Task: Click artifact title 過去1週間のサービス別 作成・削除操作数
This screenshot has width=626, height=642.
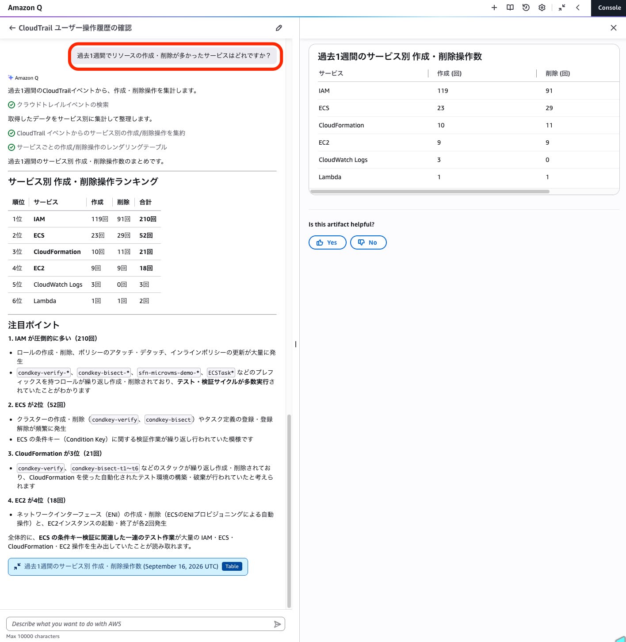Action: [x=400, y=57]
